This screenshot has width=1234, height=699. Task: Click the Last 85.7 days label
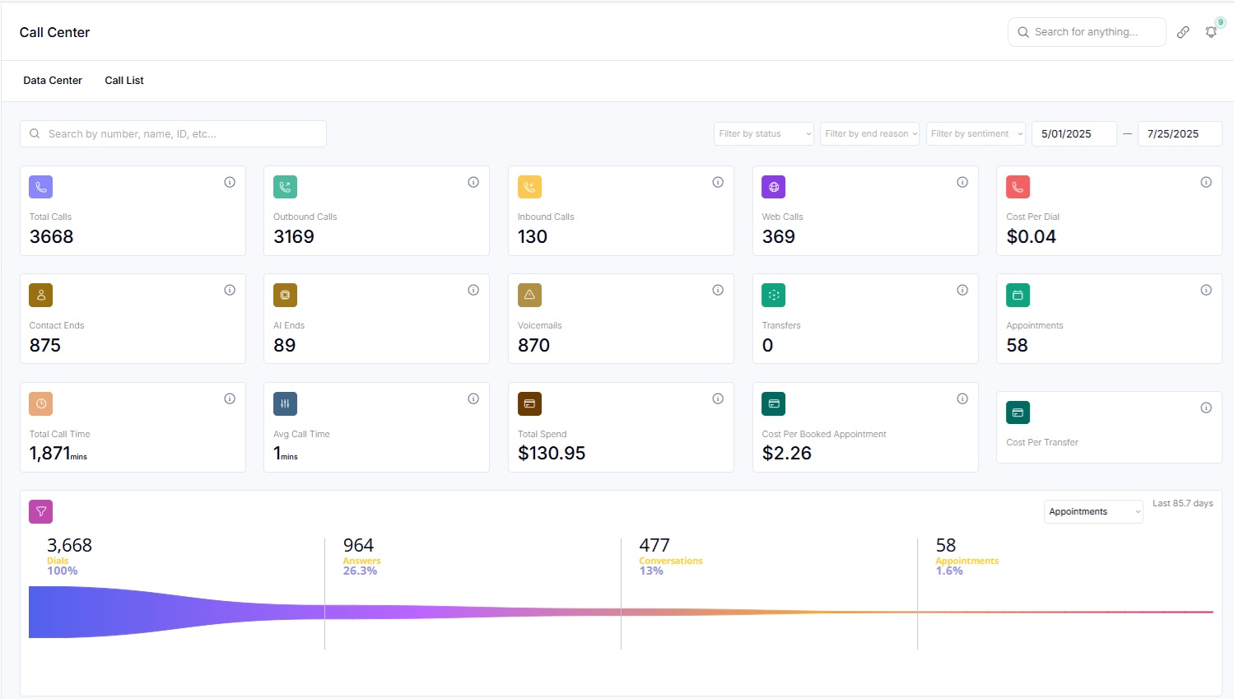(1183, 503)
